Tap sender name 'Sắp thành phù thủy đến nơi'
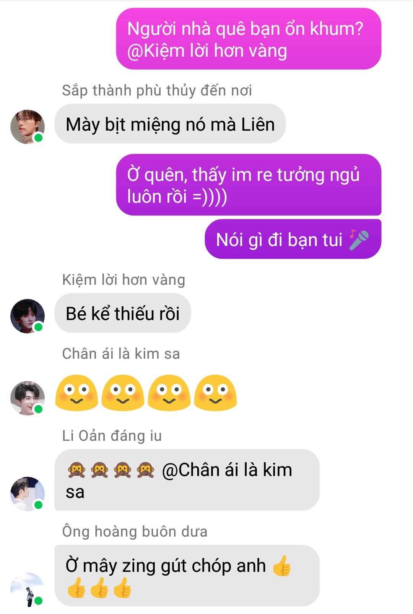This screenshot has width=413, height=614. 157,91
